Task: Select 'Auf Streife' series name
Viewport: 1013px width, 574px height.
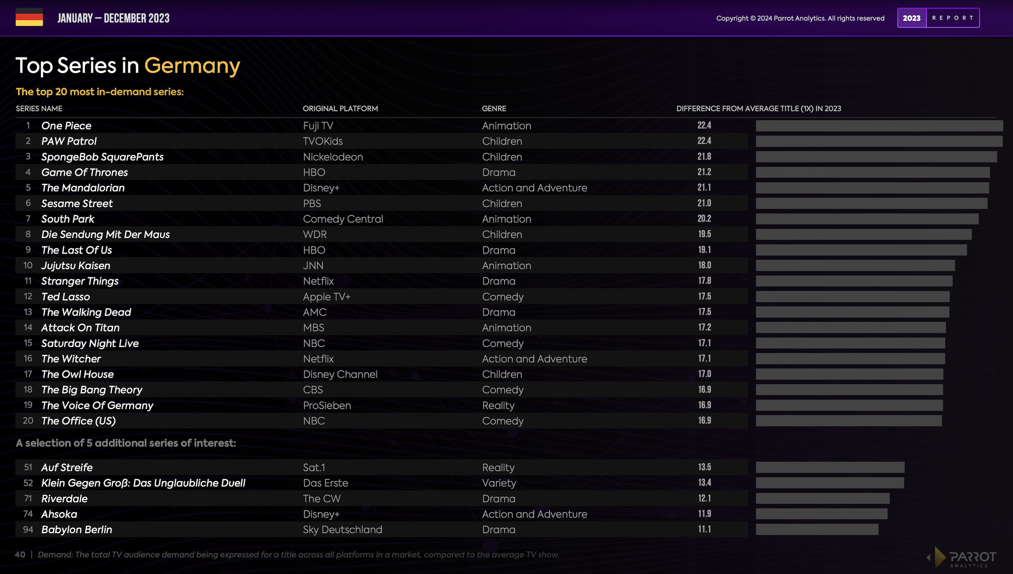Action: tap(67, 467)
